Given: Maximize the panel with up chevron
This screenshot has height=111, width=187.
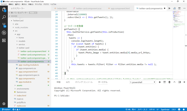Looking at the screenshot, I should click(x=174, y=82).
